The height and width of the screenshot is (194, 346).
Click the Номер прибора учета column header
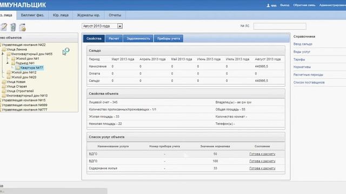(x=164, y=146)
